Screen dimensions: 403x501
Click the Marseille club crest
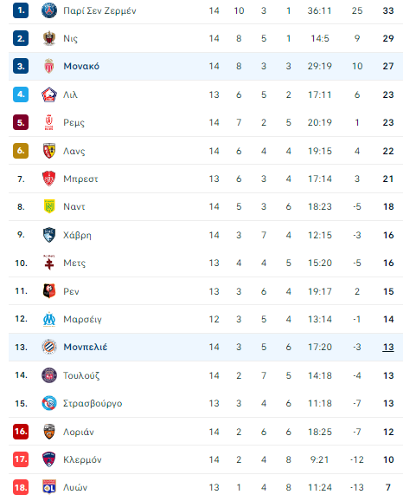pyautogui.click(x=49, y=319)
